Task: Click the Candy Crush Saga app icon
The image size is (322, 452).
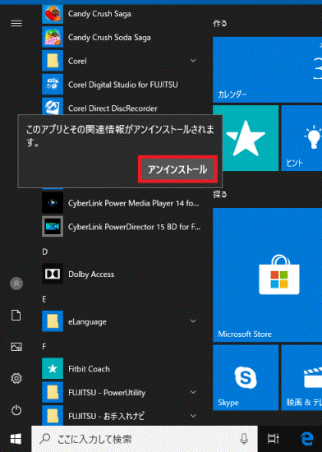Action: pyautogui.click(x=53, y=14)
